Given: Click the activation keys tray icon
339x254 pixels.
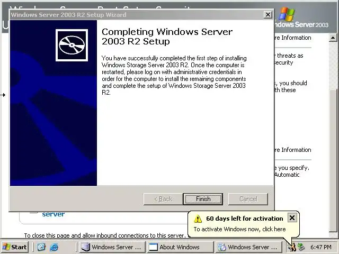Looking at the screenshot, I should (x=292, y=247).
